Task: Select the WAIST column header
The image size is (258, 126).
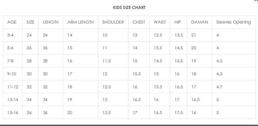Action: point(160,22)
